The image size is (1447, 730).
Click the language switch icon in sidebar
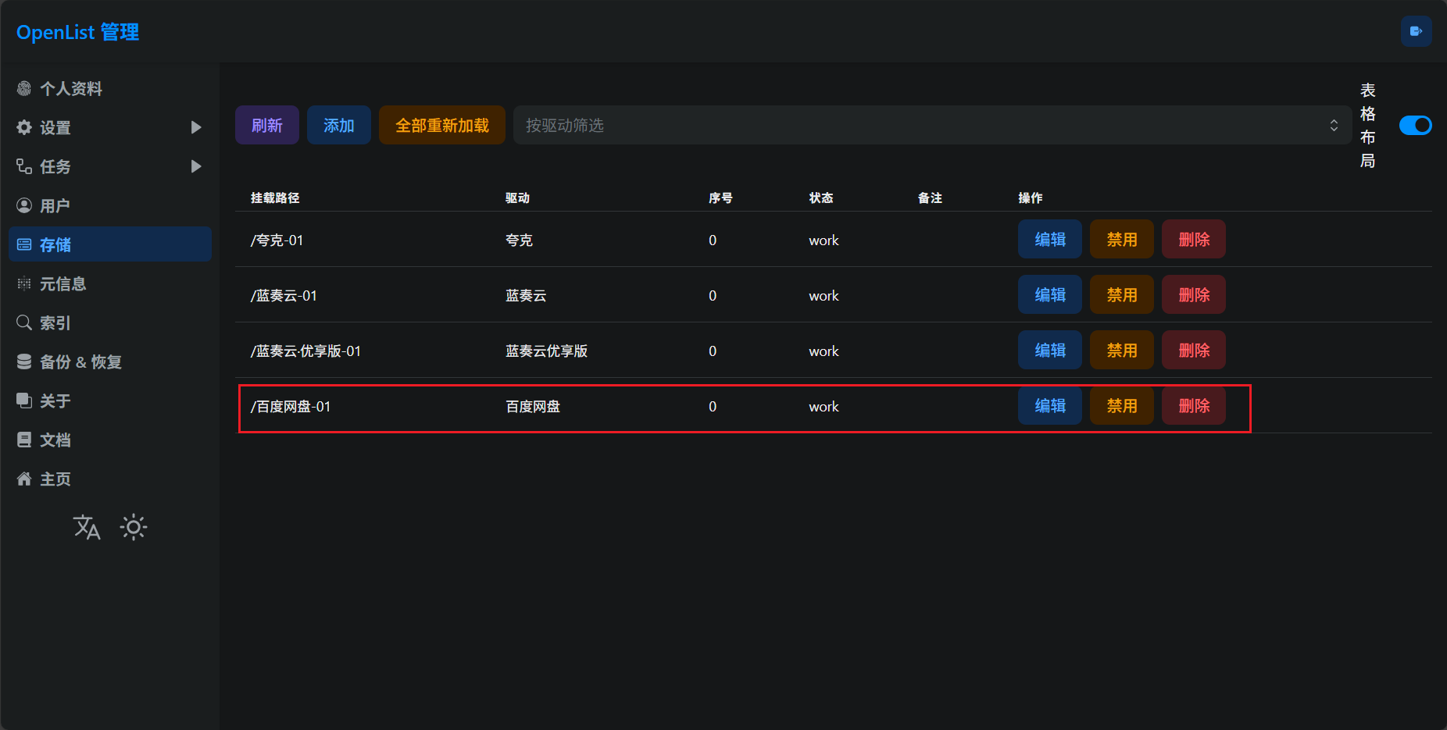[x=87, y=528]
